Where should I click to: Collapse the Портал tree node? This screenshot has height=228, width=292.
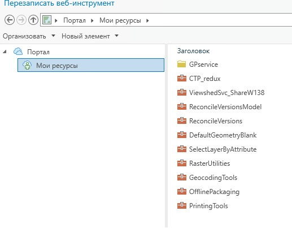(5, 51)
